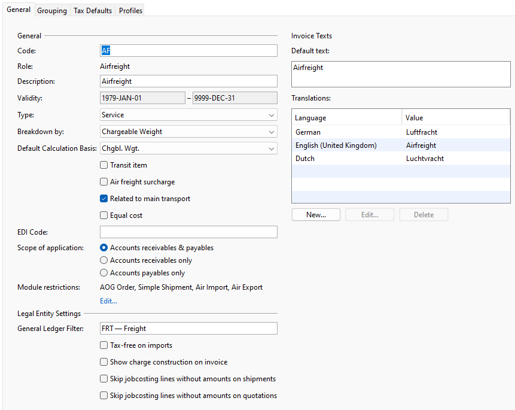Enable the Transit item checkbox

coord(103,165)
